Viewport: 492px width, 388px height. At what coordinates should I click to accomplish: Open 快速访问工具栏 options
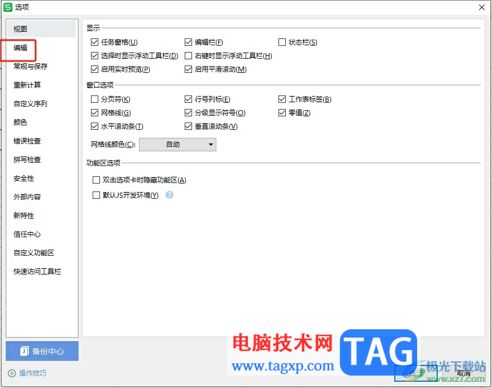[37, 271]
